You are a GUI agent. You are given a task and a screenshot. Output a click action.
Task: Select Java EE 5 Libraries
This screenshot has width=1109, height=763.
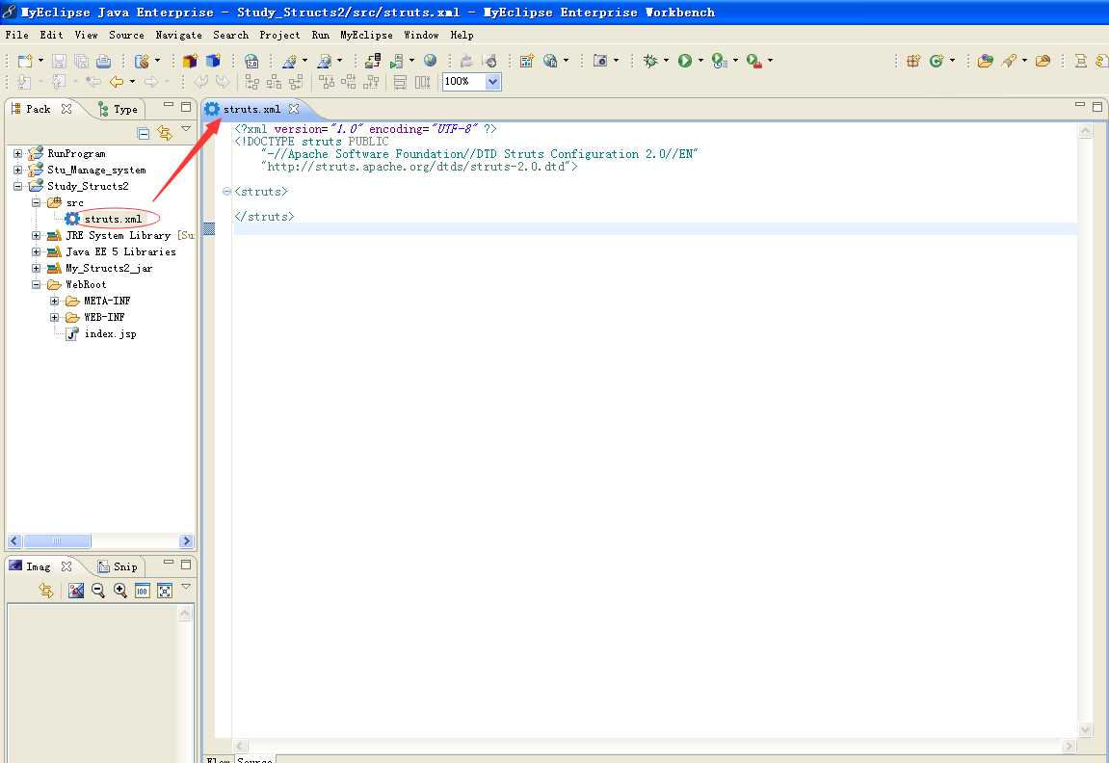pos(120,251)
